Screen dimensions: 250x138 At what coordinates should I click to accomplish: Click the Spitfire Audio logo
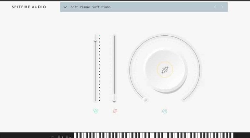(x=29, y=7)
